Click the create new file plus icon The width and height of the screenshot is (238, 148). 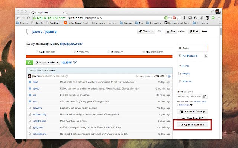point(75,63)
